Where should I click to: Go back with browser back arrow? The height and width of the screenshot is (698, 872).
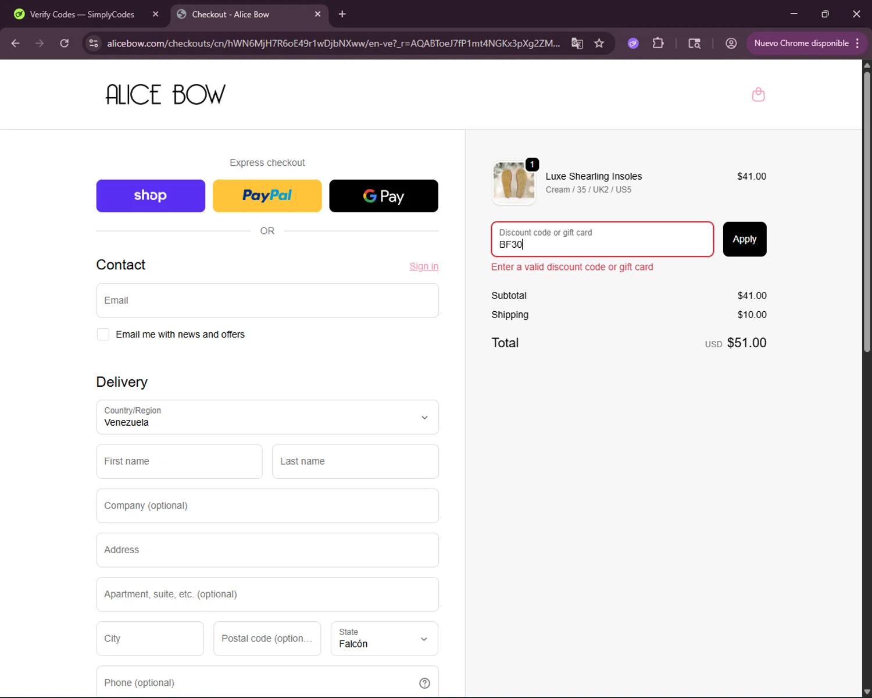point(16,43)
